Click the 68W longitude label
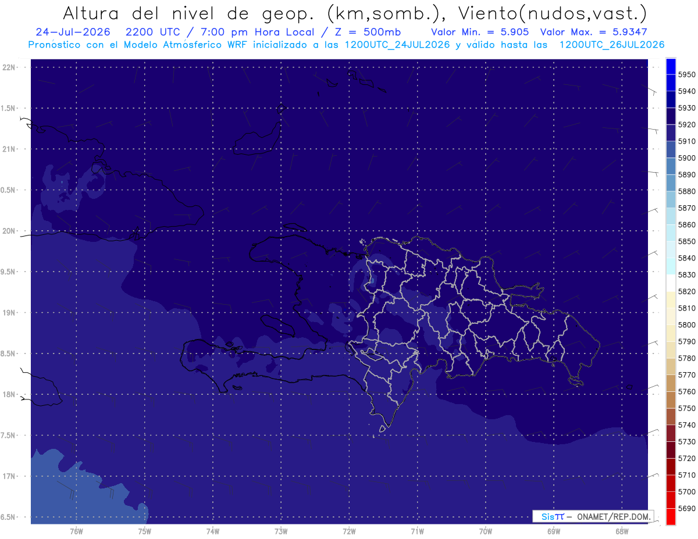 [622, 531]
